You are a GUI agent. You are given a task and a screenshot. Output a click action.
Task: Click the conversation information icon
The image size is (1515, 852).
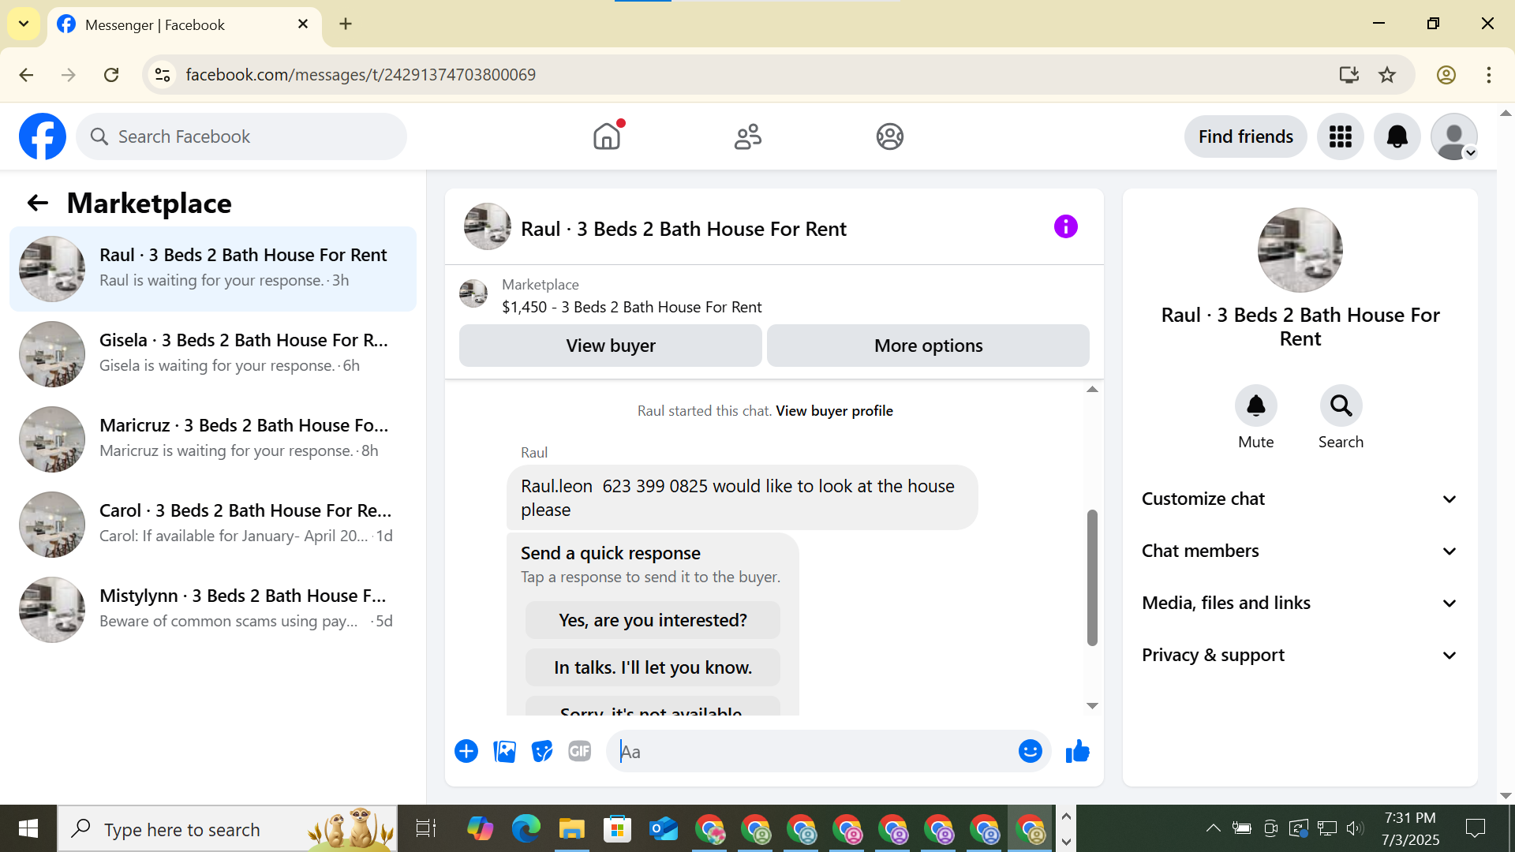coord(1065,227)
